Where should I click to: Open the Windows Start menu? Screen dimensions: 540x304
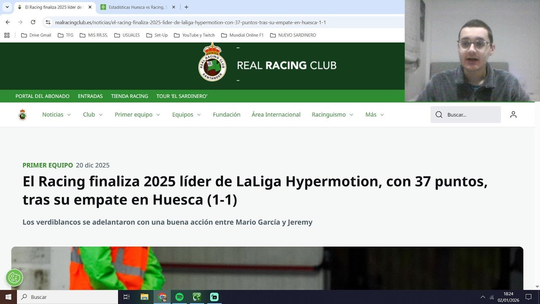(x=8, y=297)
